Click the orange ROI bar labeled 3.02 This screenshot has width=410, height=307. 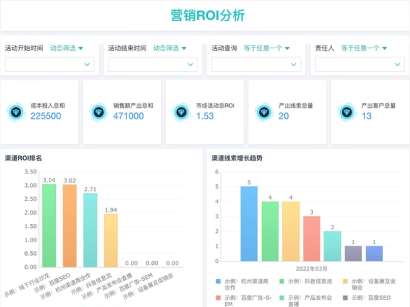70,226
